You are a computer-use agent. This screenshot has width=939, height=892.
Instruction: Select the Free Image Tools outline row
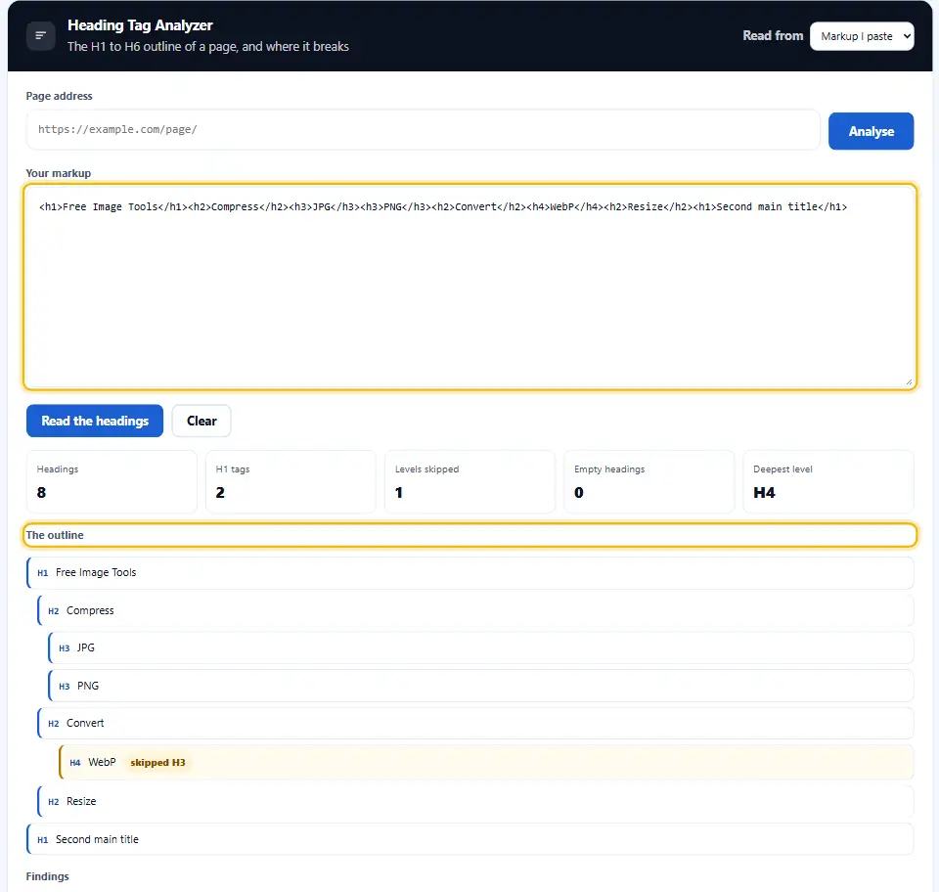click(x=470, y=573)
